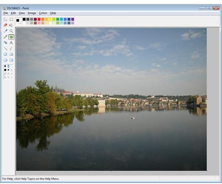
Task: Select the Curve tool
Action: pyautogui.click(x=11, y=48)
